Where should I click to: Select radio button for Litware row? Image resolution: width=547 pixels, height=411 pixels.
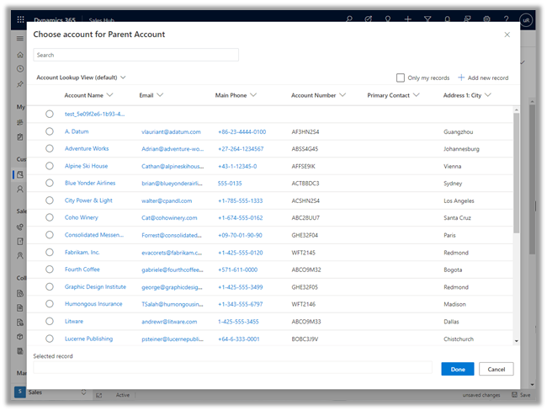tap(50, 322)
